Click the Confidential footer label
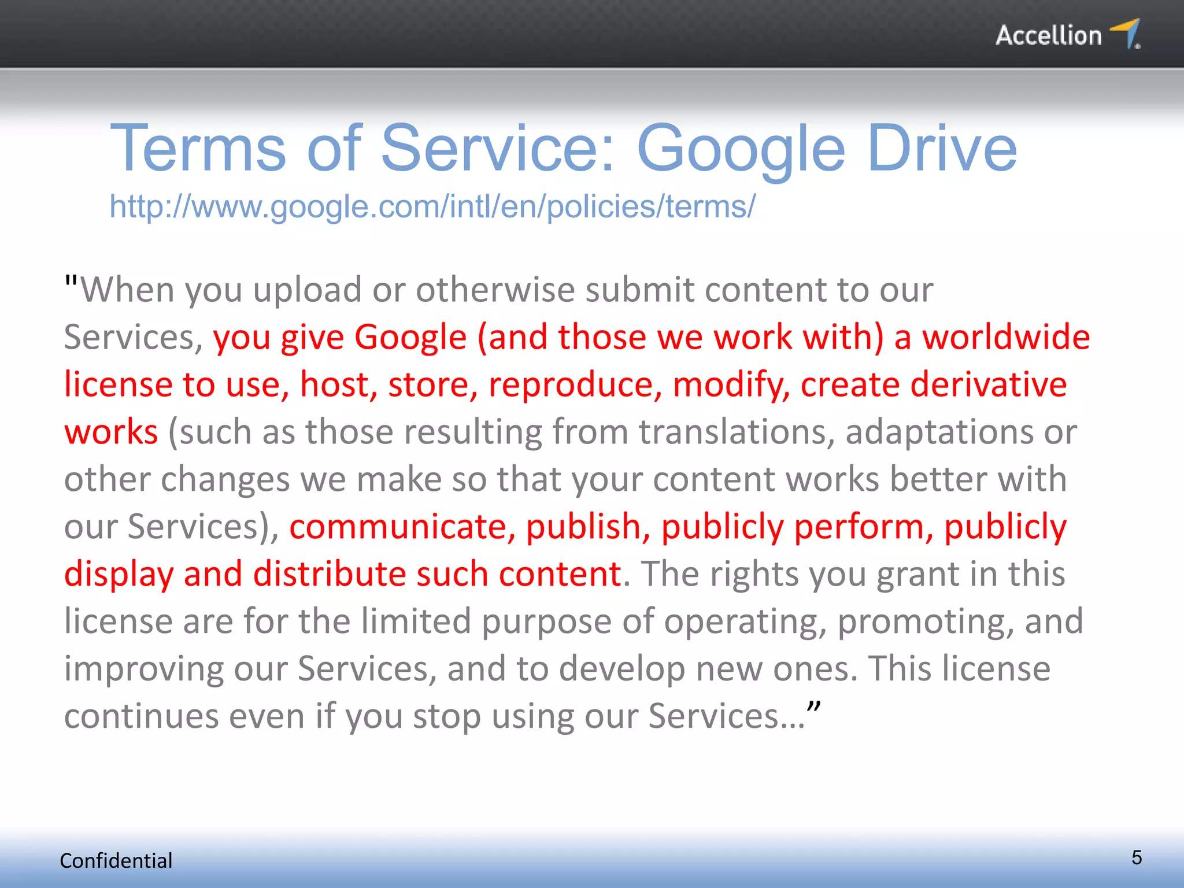Image resolution: width=1184 pixels, height=888 pixels. point(116,860)
